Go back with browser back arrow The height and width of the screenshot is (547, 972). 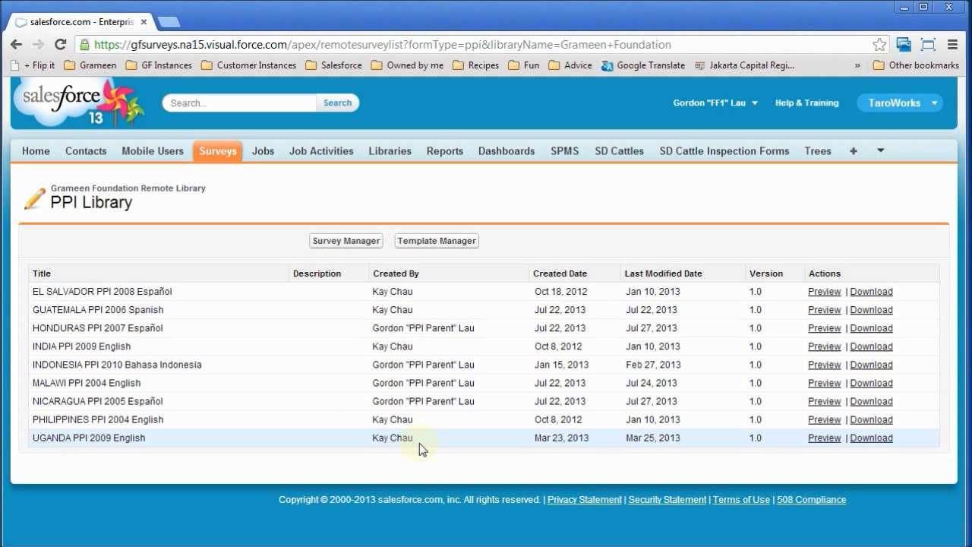tap(16, 45)
